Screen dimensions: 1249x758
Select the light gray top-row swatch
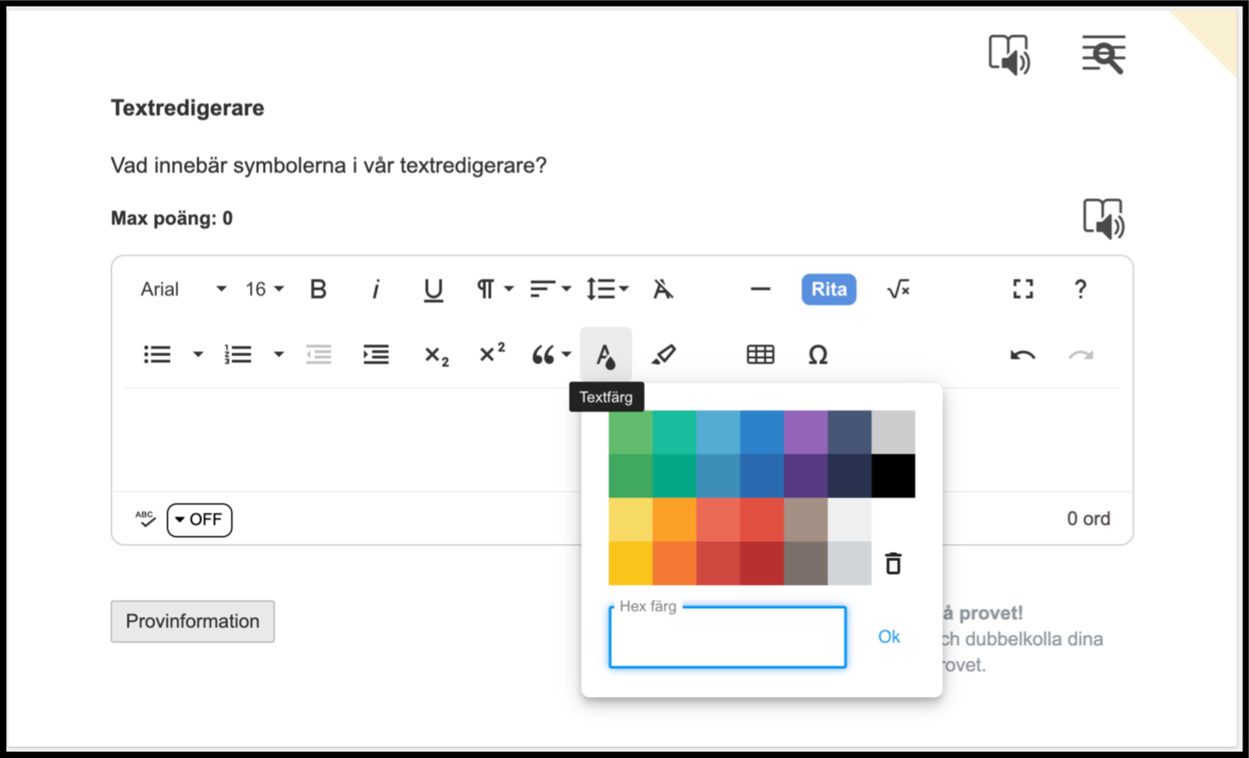(894, 432)
